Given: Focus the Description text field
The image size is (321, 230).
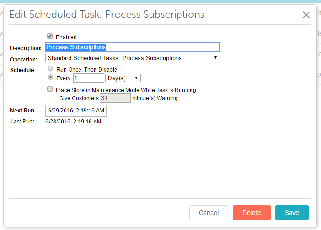Looking at the screenshot, I should tap(132, 47).
